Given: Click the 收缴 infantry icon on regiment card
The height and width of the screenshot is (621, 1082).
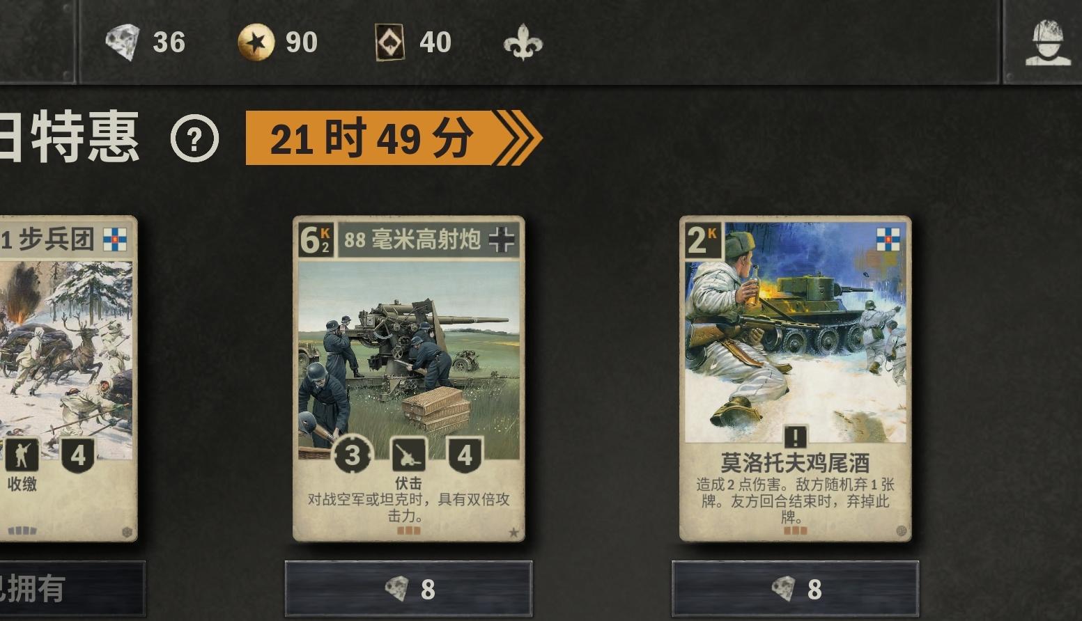Looking at the screenshot, I should click(22, 456).
